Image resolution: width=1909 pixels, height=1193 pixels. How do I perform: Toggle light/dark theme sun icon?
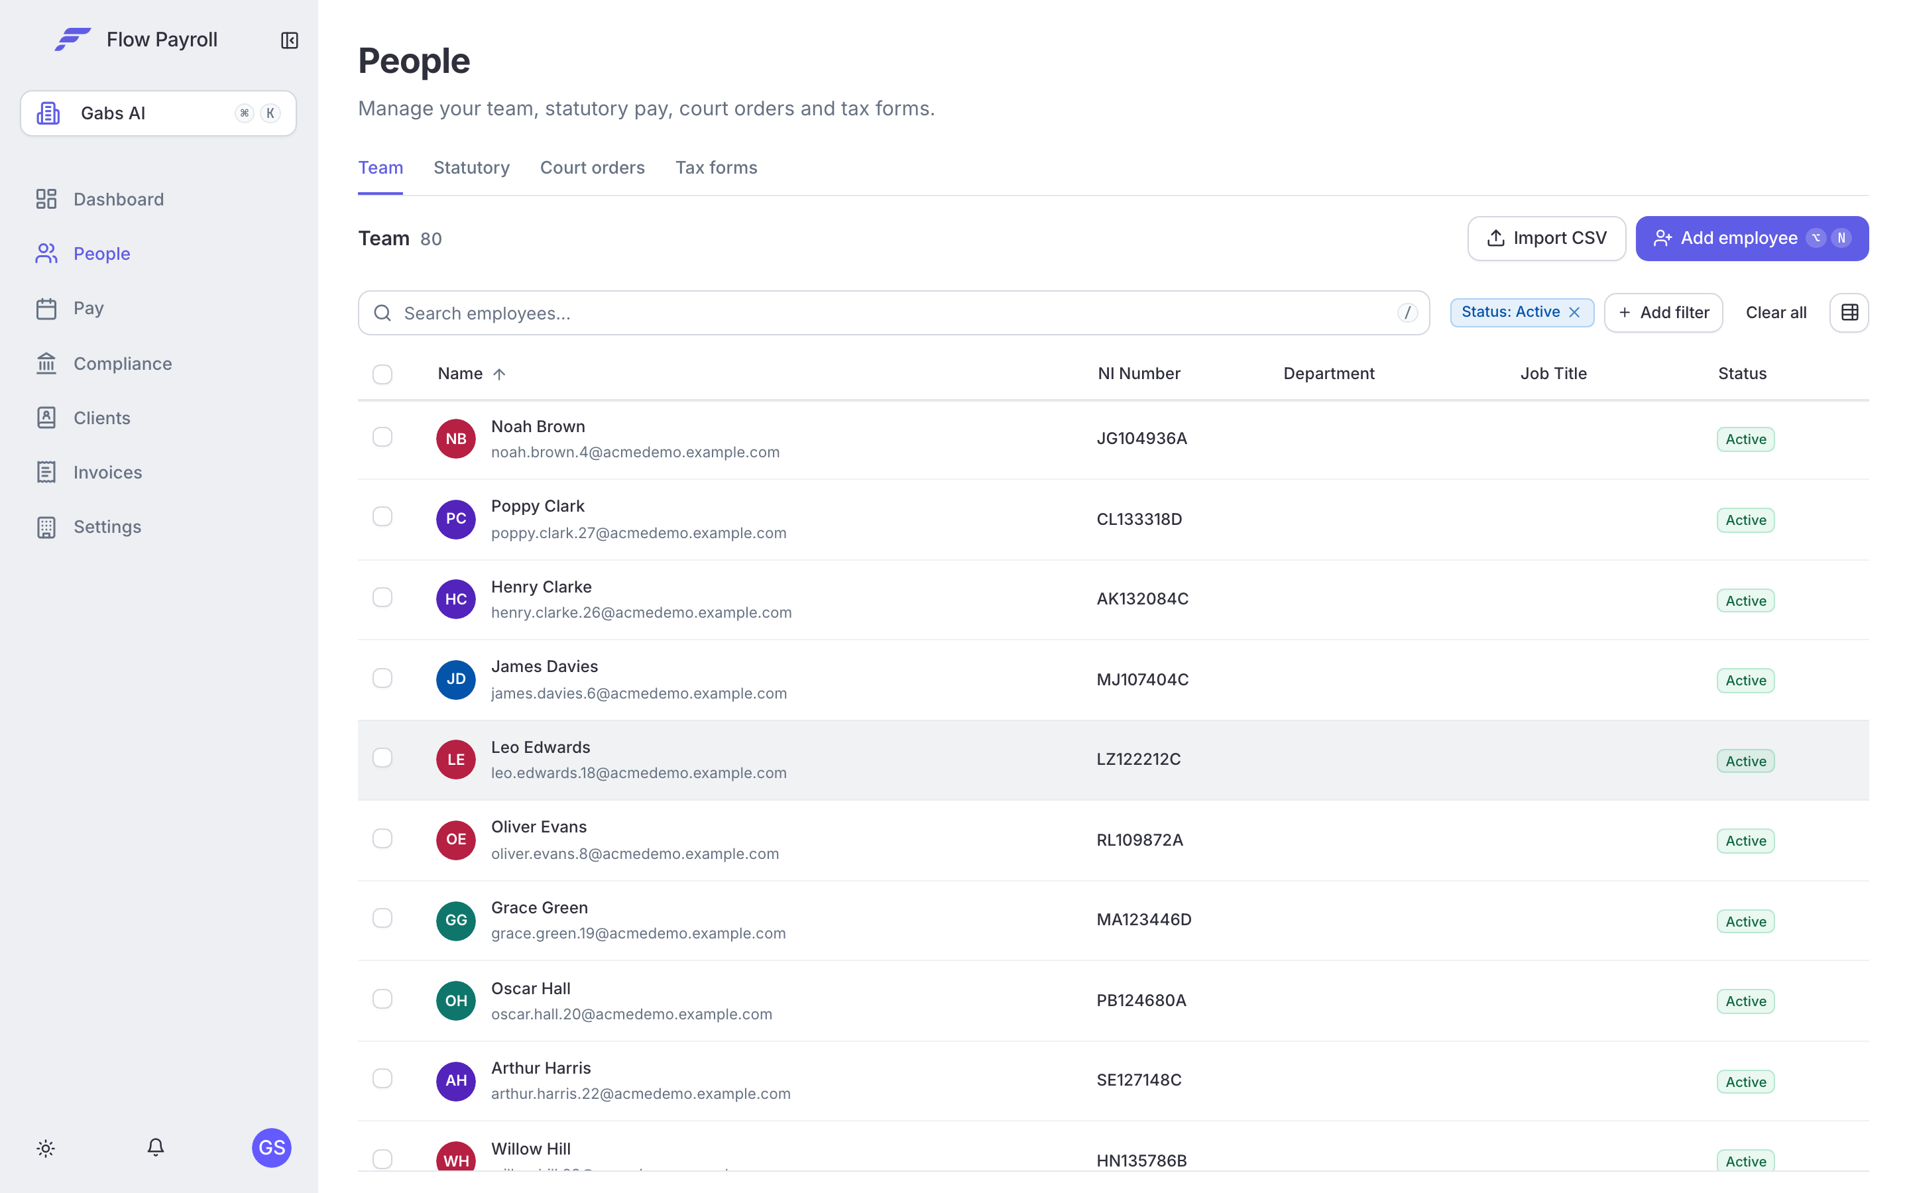coord(46,1148)
